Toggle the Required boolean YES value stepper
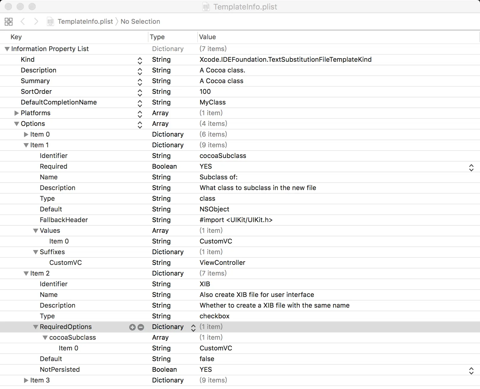 click(x=471, y=167)
